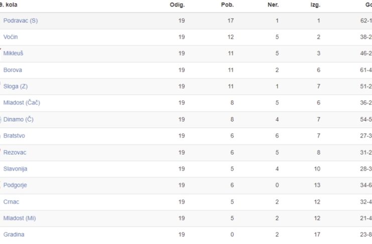
Task: Click the Odig. column header
Action: click(x=177, y=5)
